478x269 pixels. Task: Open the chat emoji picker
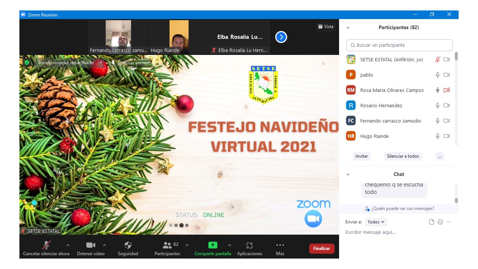pos(440,222)
